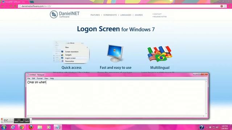Click the Quick access context menu image

tap(71, 52)
